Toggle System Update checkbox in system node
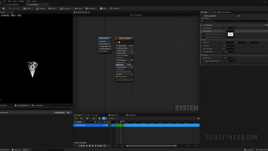 click(110, 49)
